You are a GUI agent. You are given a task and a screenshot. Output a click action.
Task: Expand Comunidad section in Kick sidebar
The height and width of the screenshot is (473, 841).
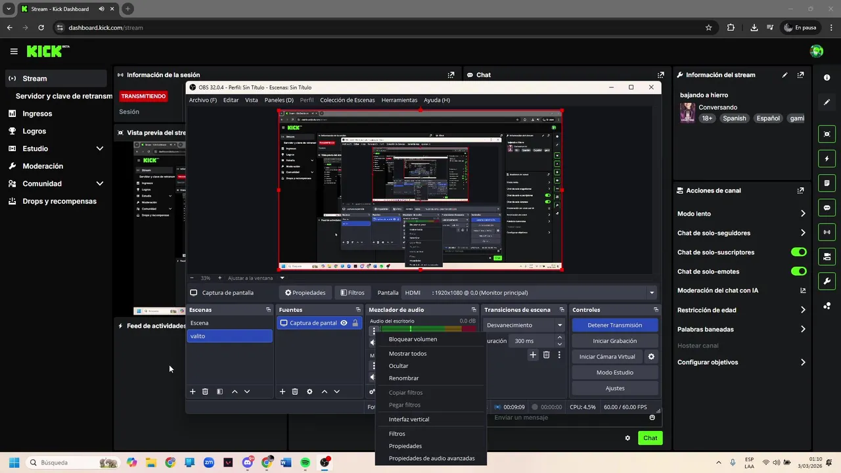(x=100, y=184)
